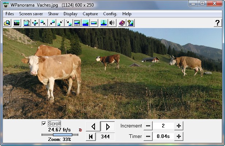The width and height of the screenshot is (225, 146).
Task: Open the Capture menu
Action: (x=90, y=14)
